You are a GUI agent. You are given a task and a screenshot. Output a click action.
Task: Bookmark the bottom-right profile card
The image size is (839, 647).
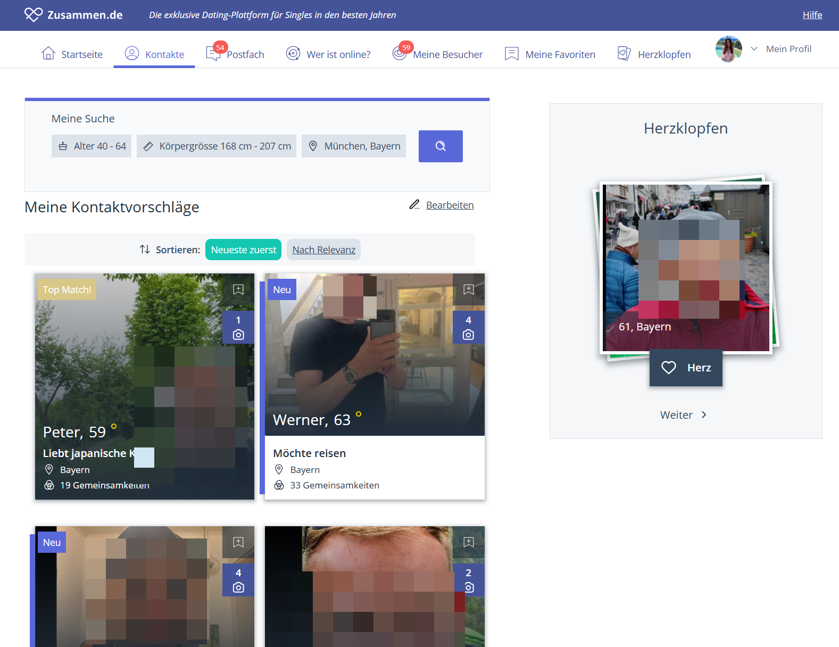pos(469,542)
